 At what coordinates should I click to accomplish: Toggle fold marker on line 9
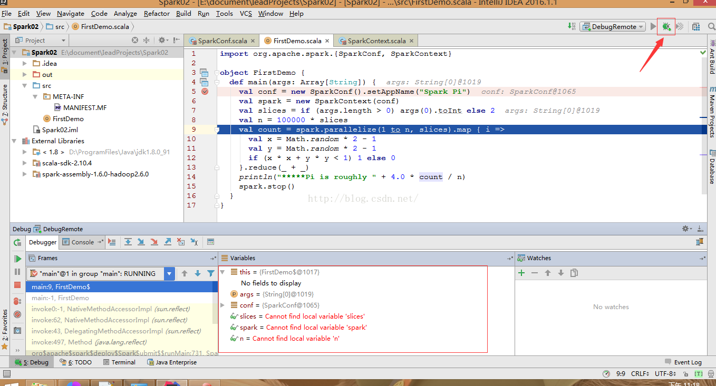217,130
